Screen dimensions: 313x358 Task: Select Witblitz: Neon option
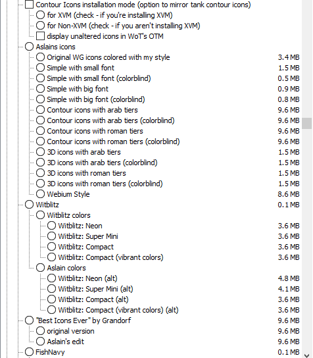pyautogui.click(x=51, y=226)
